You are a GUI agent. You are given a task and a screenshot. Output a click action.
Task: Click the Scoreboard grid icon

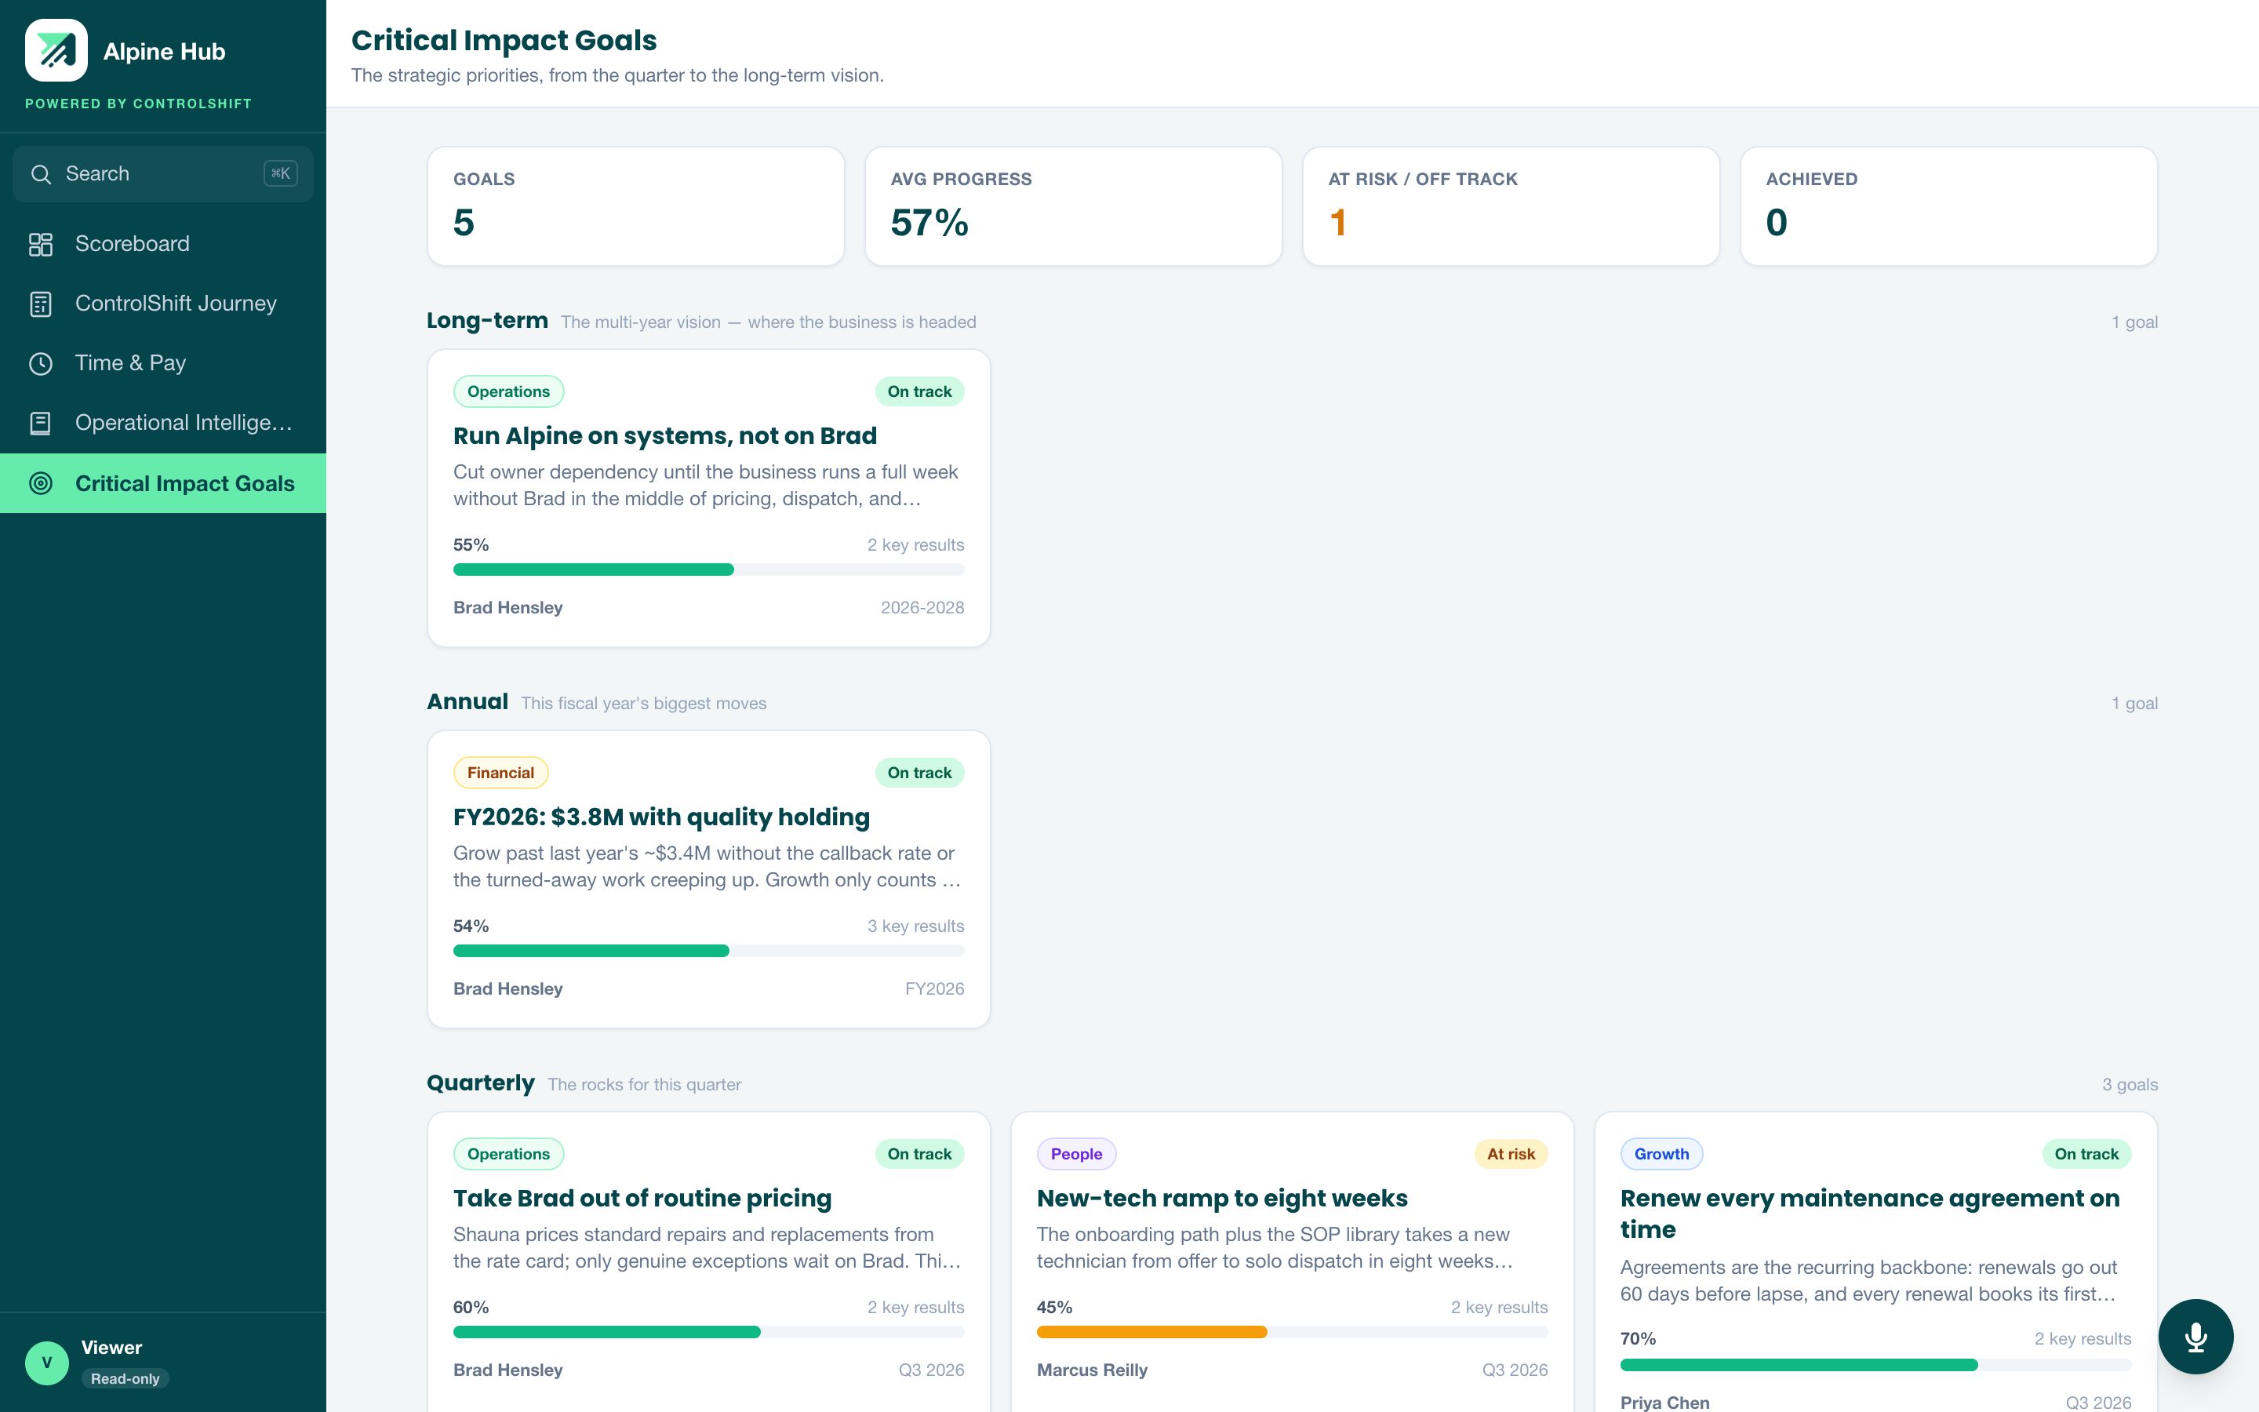click(x=40, y=244)
